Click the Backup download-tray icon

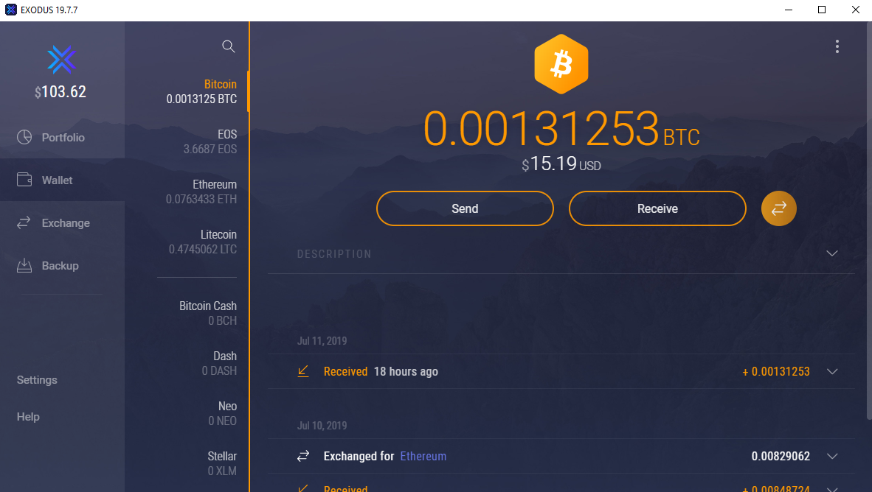point(24,265)
